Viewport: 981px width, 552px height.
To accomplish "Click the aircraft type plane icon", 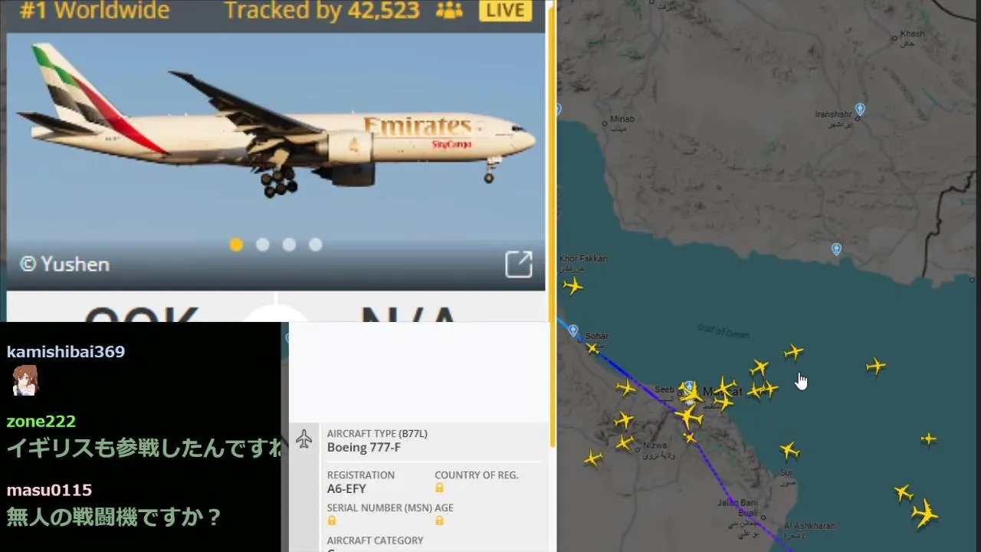I will (304, 439).
